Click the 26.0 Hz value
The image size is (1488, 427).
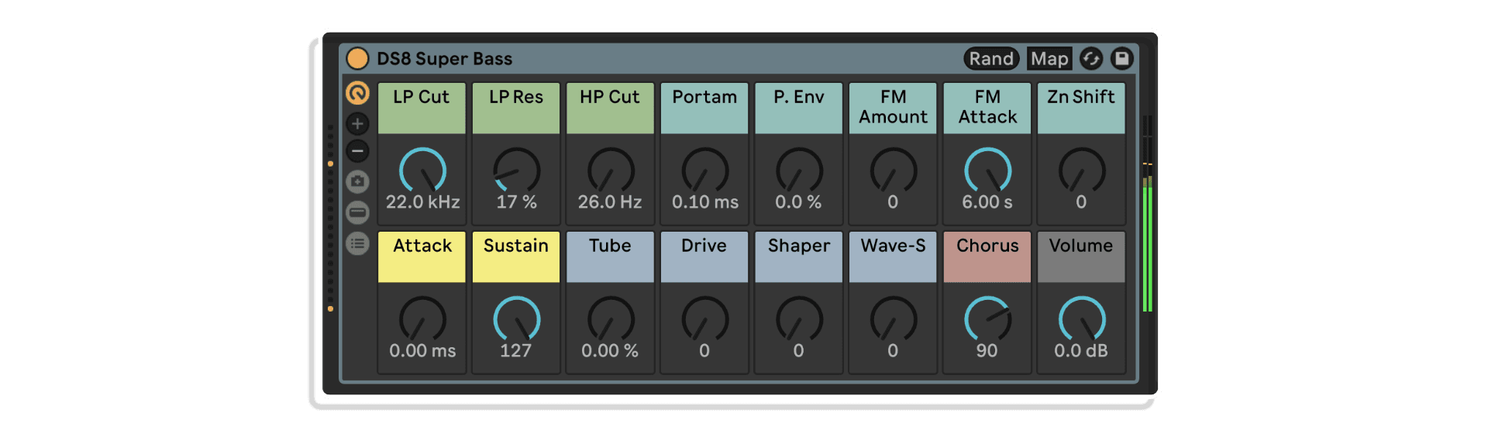tap(610, 202)
